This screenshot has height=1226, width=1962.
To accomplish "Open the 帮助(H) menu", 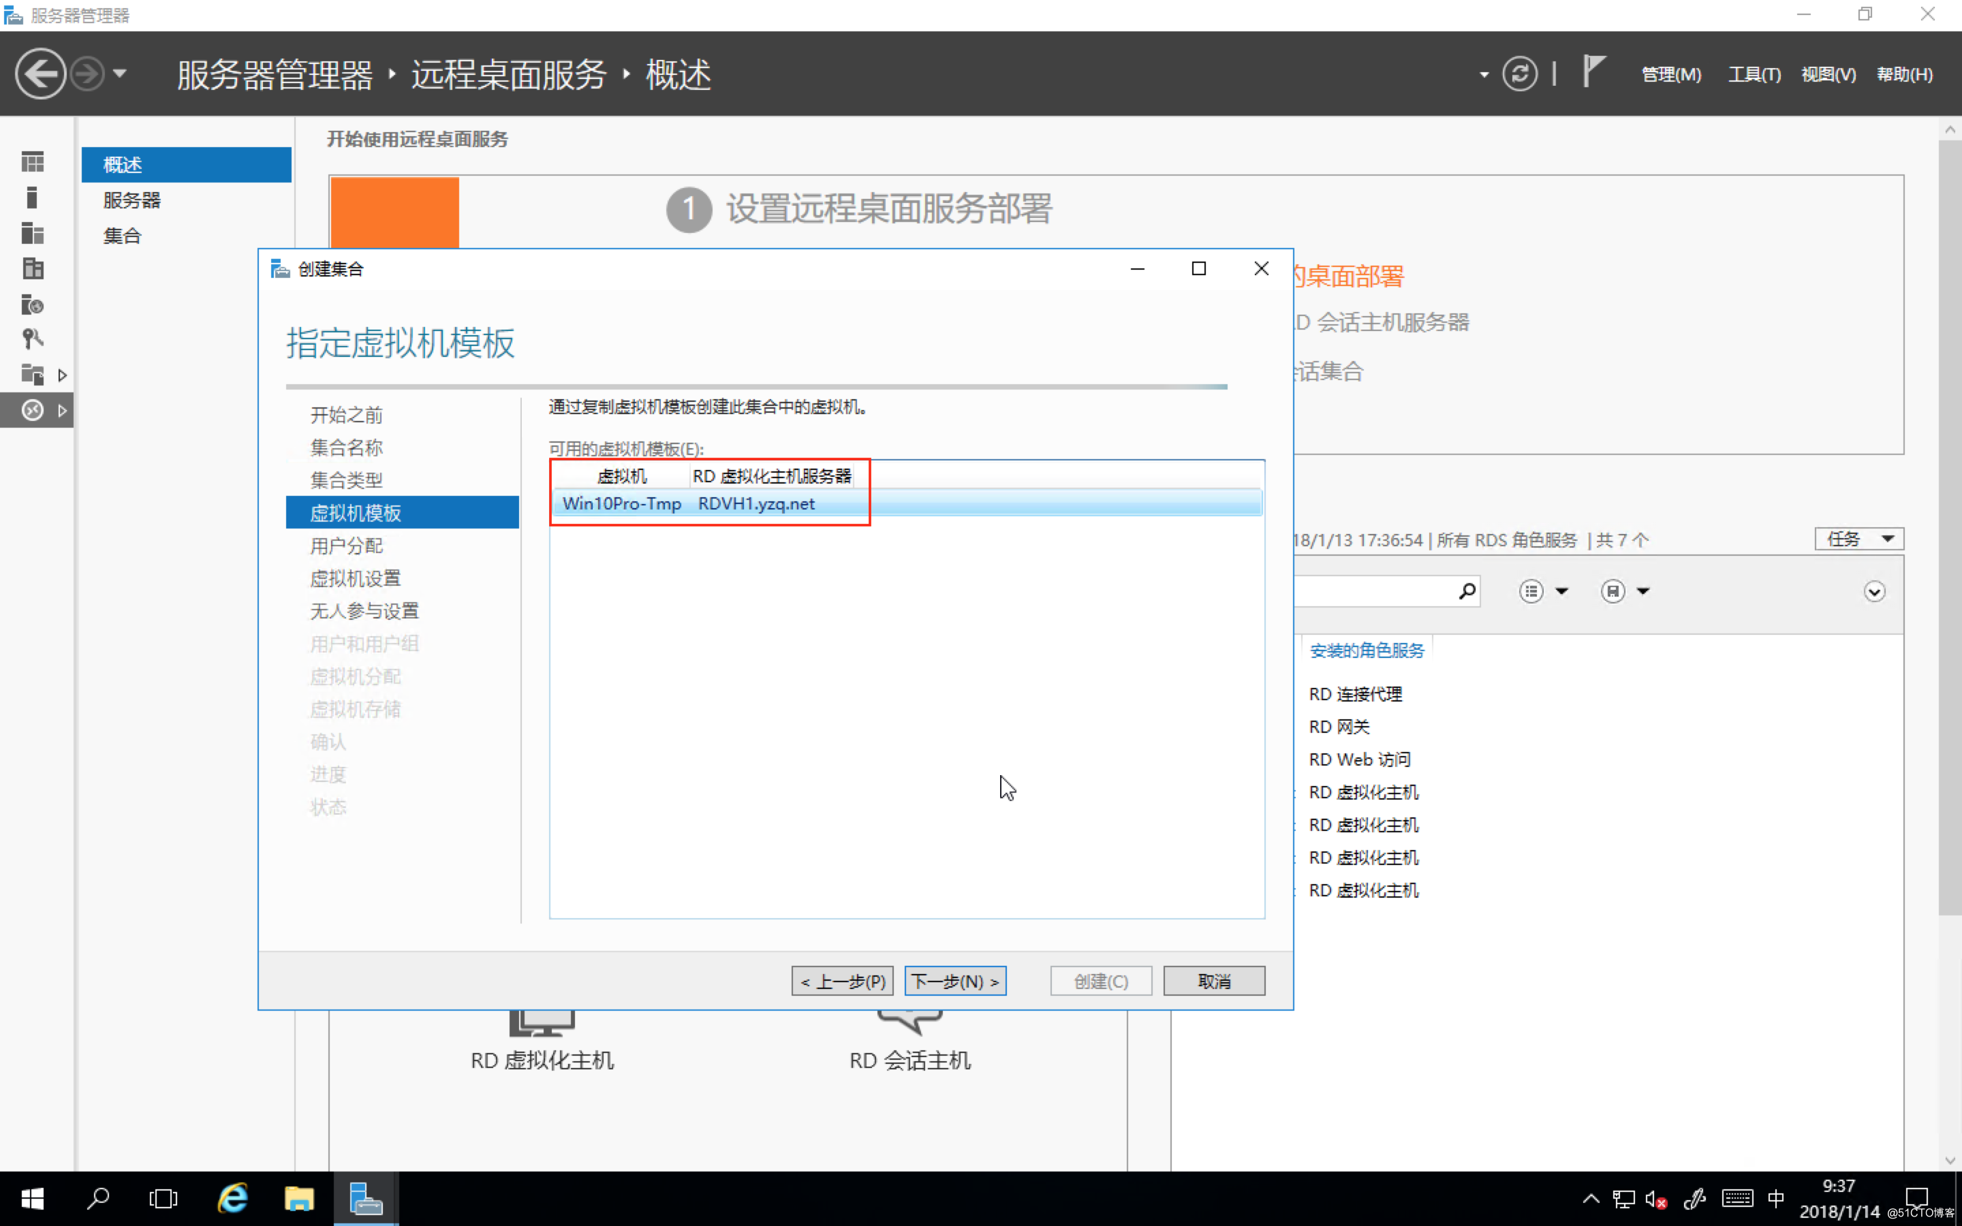I will [x=1905, y=75].
